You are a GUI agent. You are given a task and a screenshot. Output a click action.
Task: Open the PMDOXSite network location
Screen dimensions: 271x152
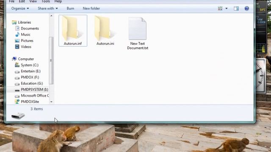tap(30, 102)
